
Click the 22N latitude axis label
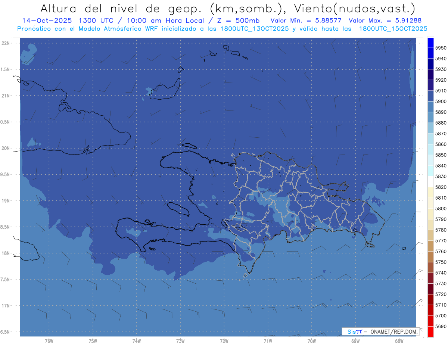pos(6,43)
